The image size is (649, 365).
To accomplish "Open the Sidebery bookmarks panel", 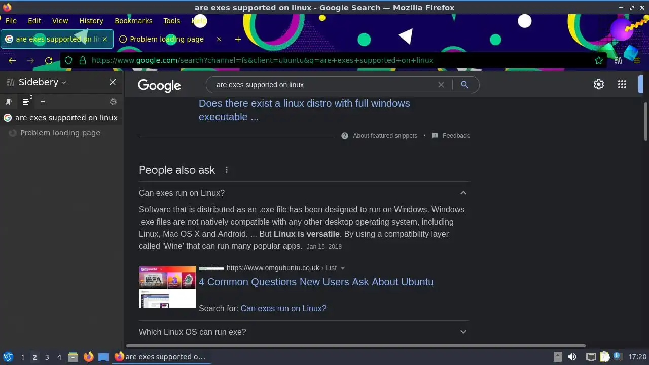I will click(x=9, y=102).
